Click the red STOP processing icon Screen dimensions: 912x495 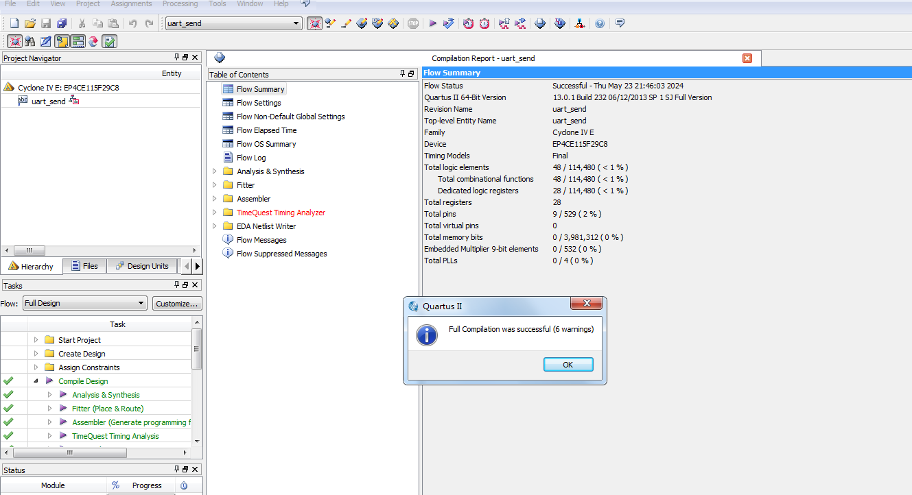412,23
